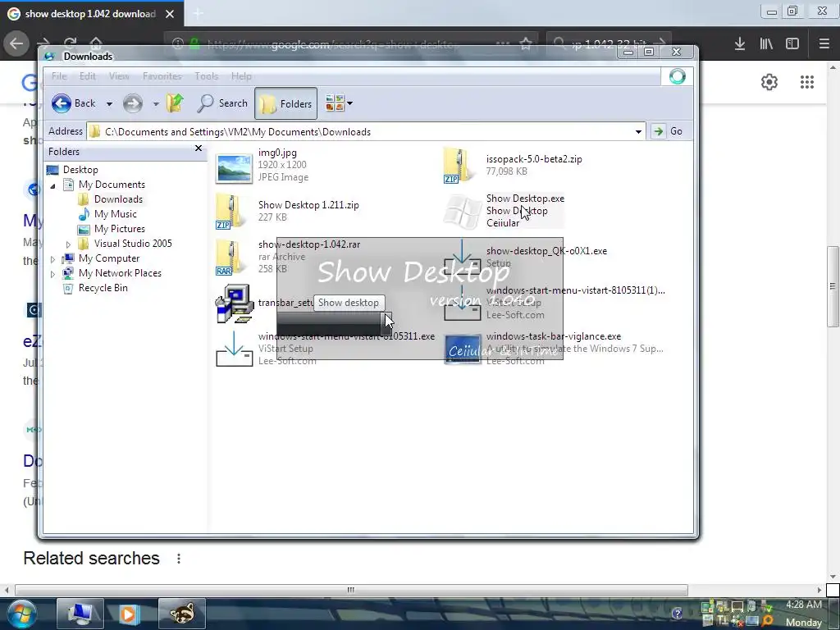Open the Firefox hamburger menu
Viewport: 840px width, 630px height.
(824, 43)
